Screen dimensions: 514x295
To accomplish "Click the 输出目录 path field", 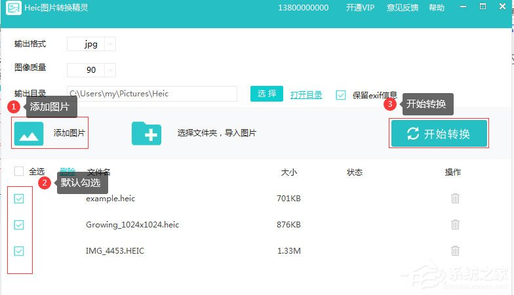I will (152, 94).
